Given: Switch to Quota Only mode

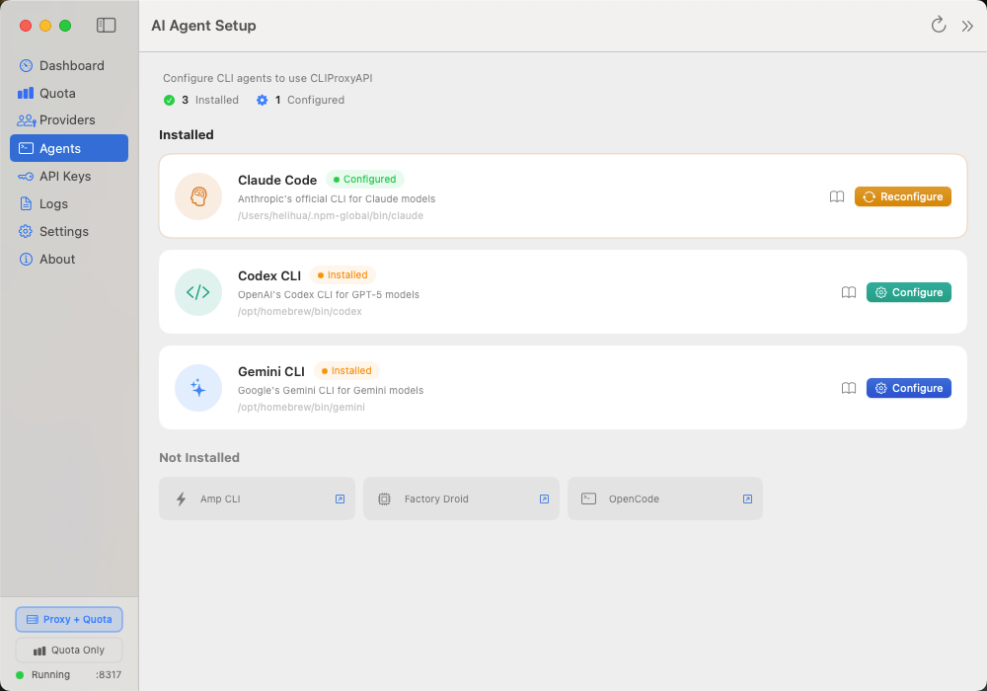Looking at the screenshot, I should pos(69,651).
